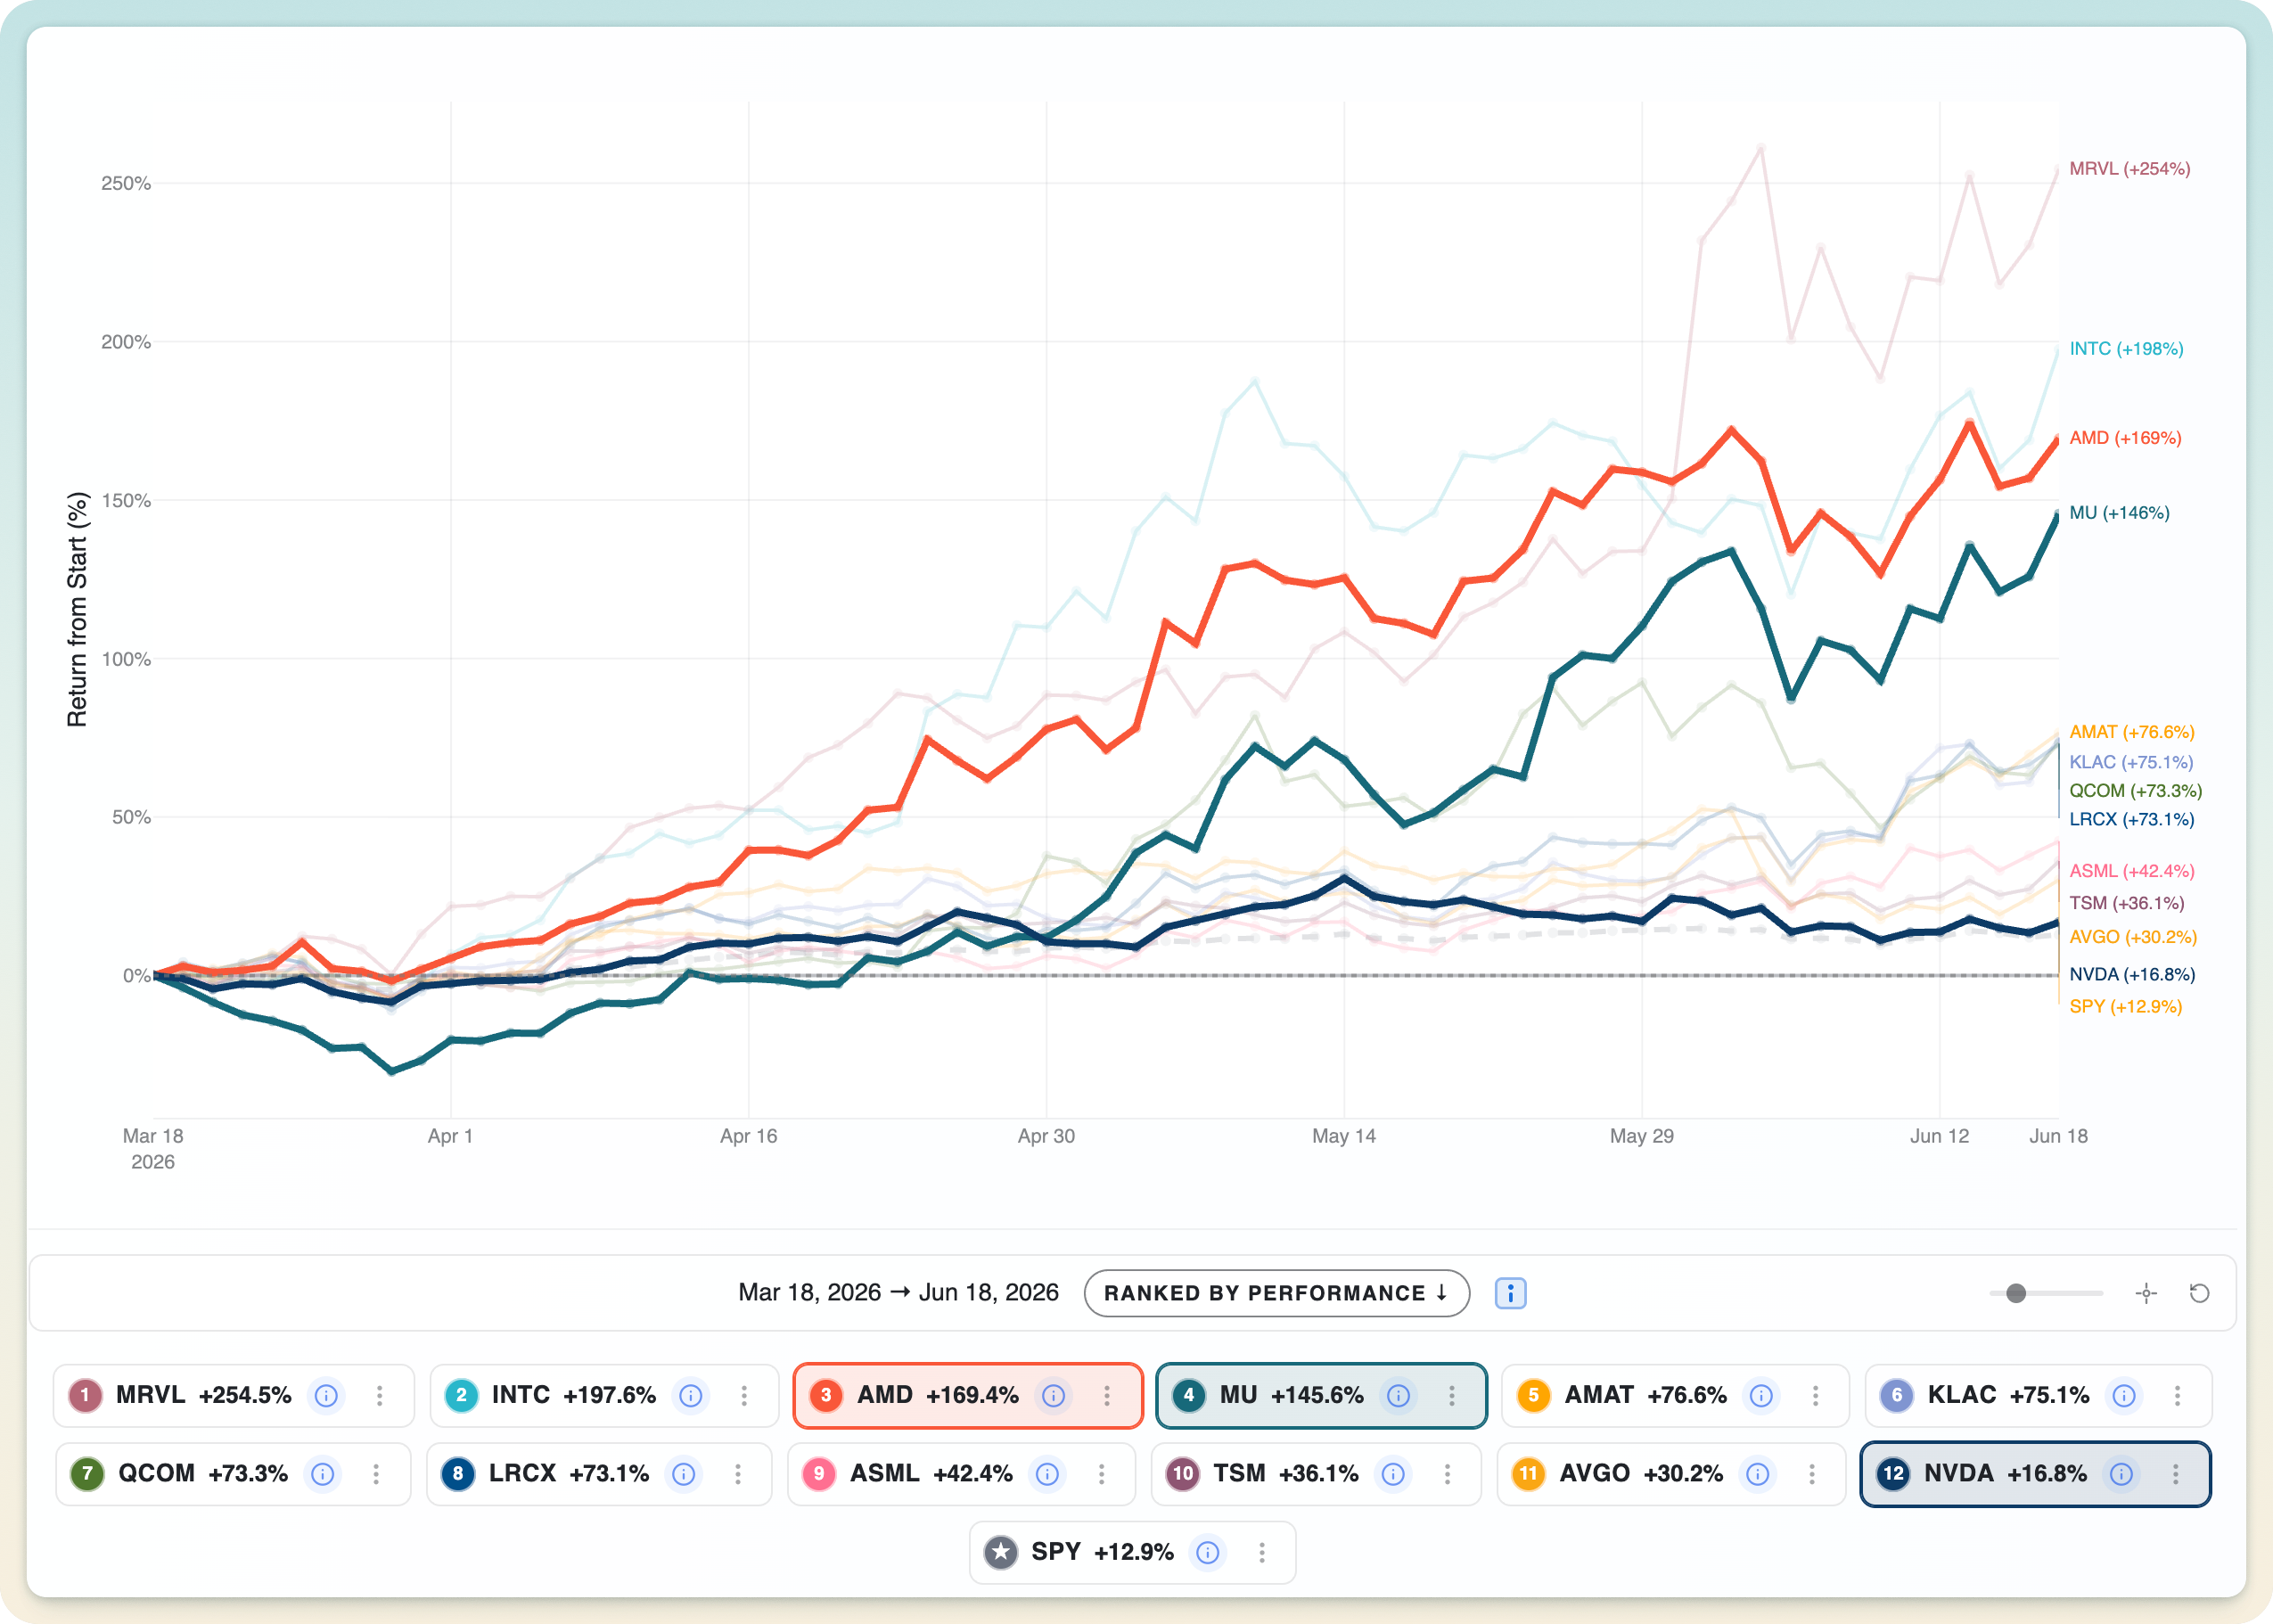This screenshot has width=2273, height=1624.
Task: Click the MRVL (+254%) line end label
Action: [2130, 169]
